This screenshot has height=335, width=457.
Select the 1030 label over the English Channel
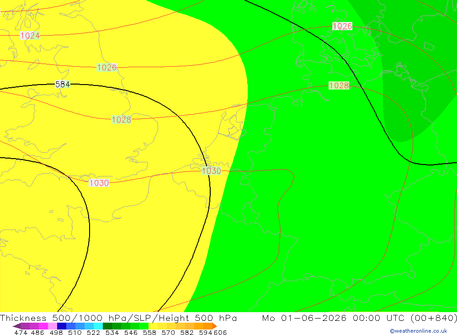point(99,183)
